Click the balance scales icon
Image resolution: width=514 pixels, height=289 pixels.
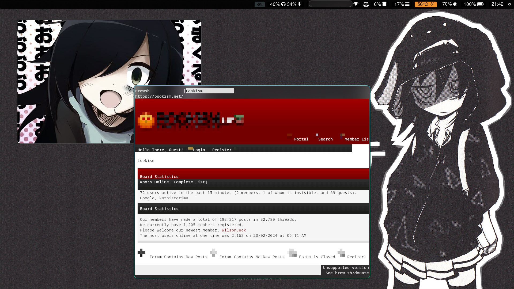pos(366,4)
